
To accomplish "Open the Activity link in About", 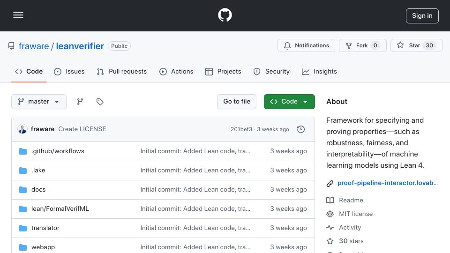I will click(350, 228).
